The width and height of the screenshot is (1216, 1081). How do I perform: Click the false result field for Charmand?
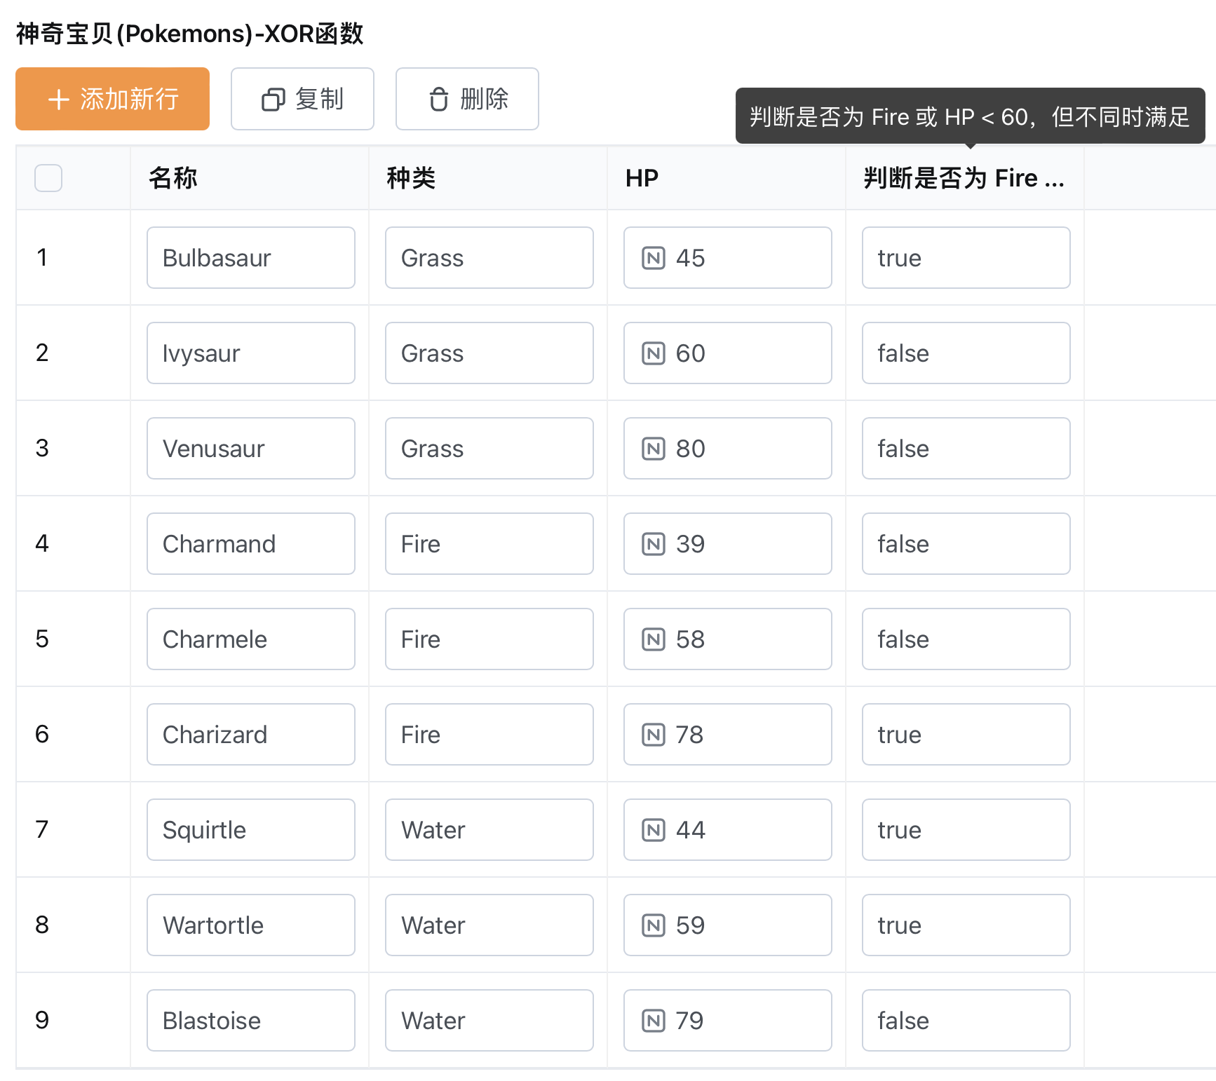[x=966, y=544]
